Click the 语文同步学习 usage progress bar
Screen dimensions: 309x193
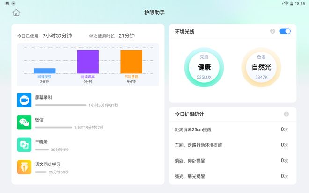click(x=41, y=172)
